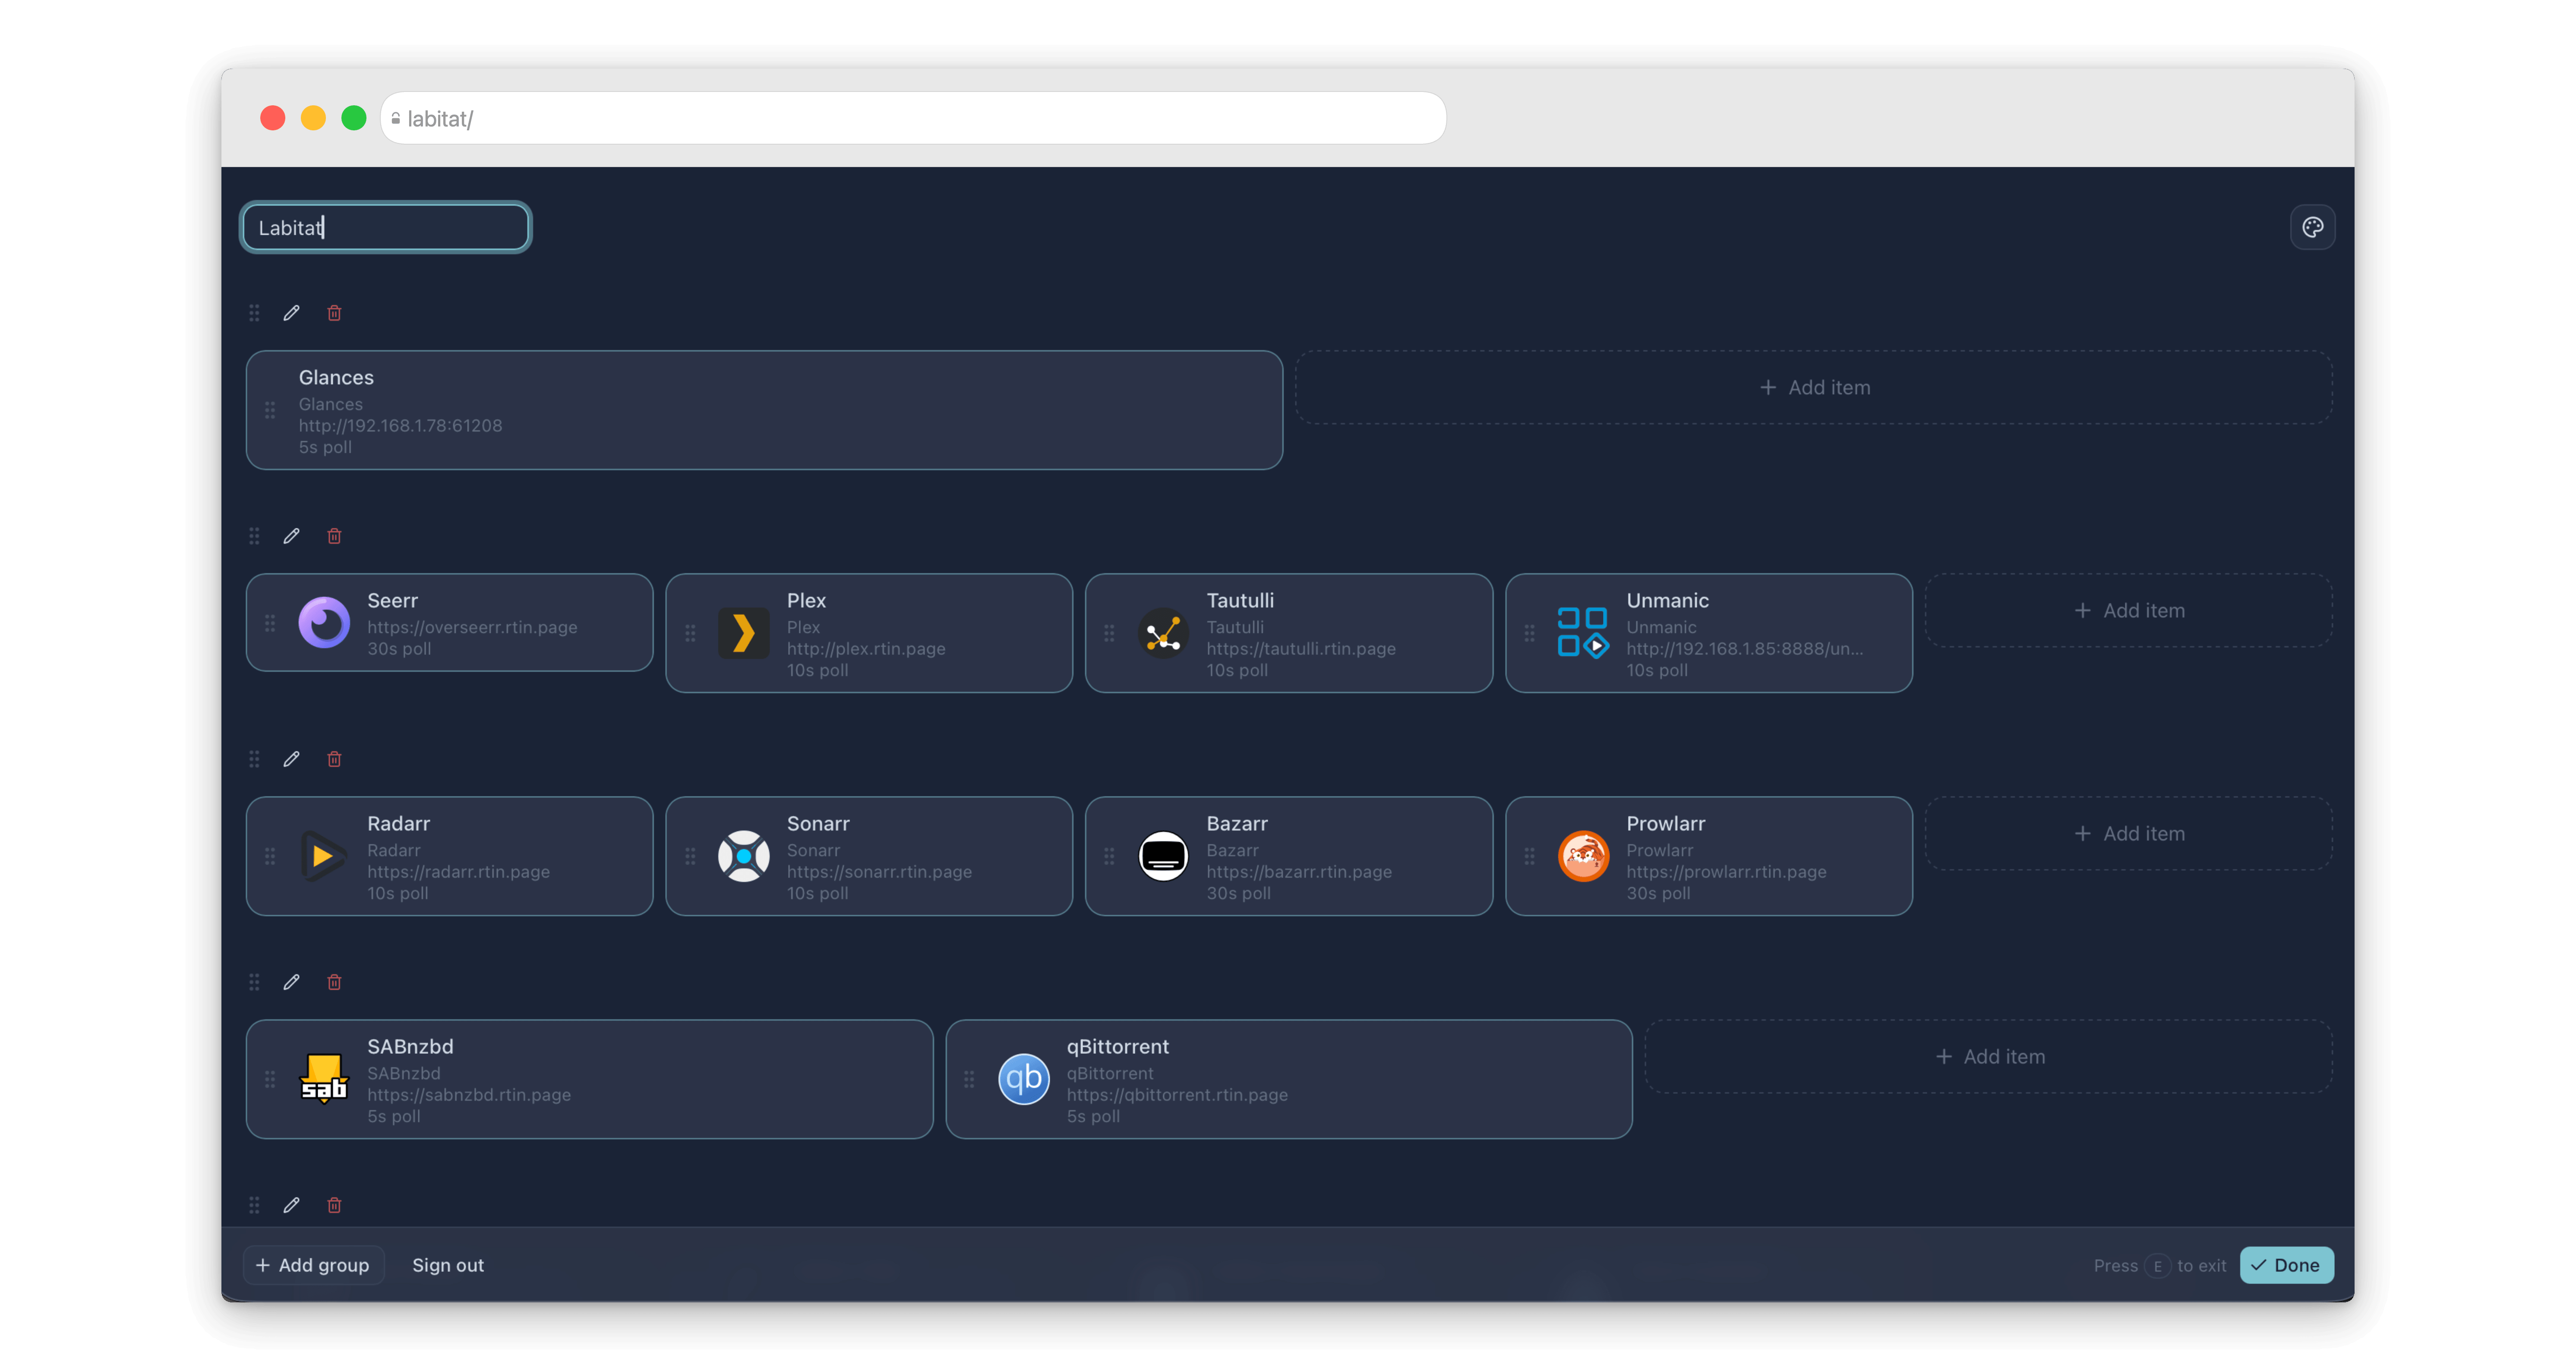This screenshot has height=1371, width=2576.
Task: Edit the Labitat title field
Action: tap(385, 227)
